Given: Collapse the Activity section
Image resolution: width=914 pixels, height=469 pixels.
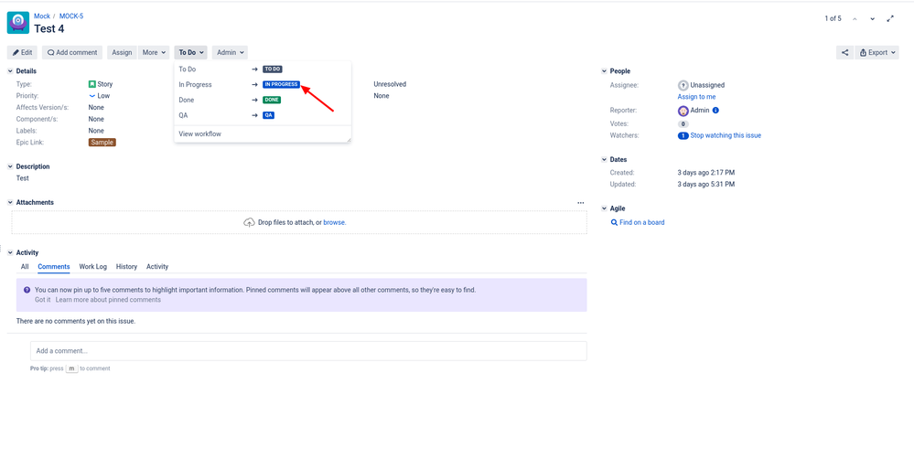Looking at the screenshot, I should click(x=10, y=253).
